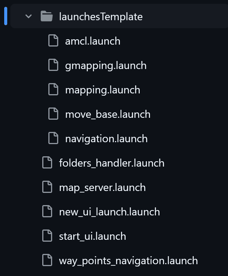This screenshot has height=276, width=228.
Task: Open gmapping.launch file
Action: [106, 66]
